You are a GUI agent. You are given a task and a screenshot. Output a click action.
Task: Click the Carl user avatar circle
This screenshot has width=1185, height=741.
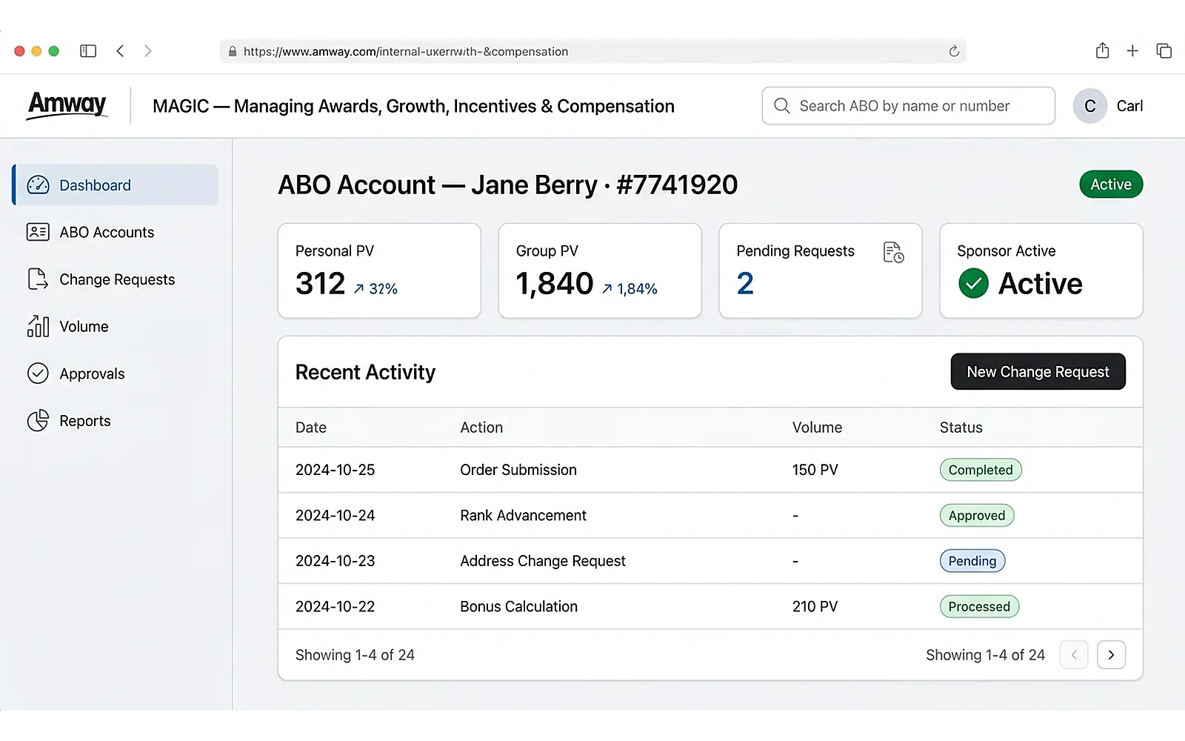click(1090, 106)
